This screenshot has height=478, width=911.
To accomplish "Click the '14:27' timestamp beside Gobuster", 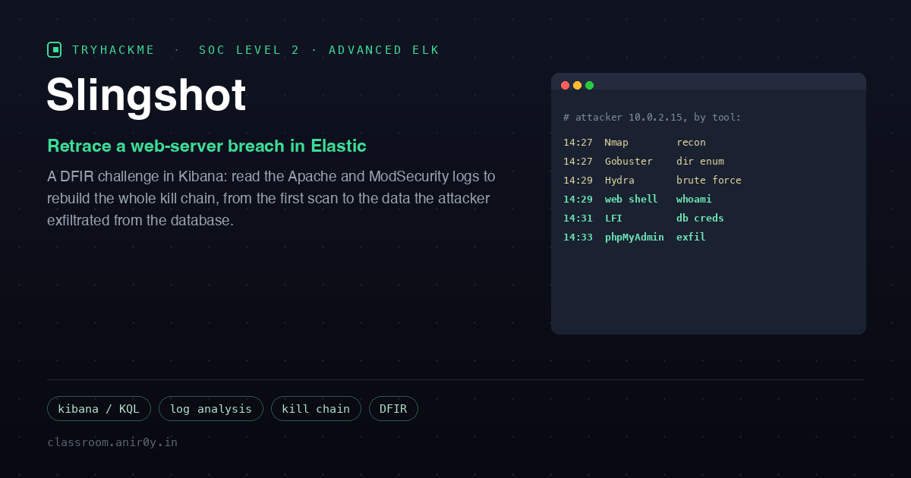I will 578,162.
